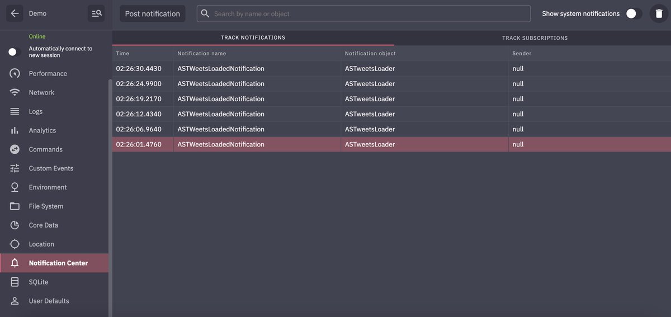Open the File System section label
The image size is (671, 317).
(x=46, y=206)
